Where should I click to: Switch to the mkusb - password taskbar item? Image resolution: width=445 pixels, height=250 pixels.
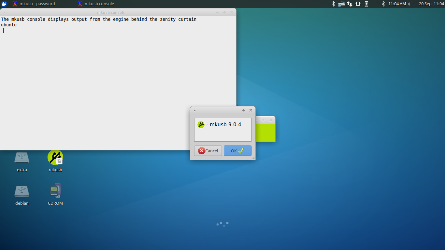click(34, 4)
